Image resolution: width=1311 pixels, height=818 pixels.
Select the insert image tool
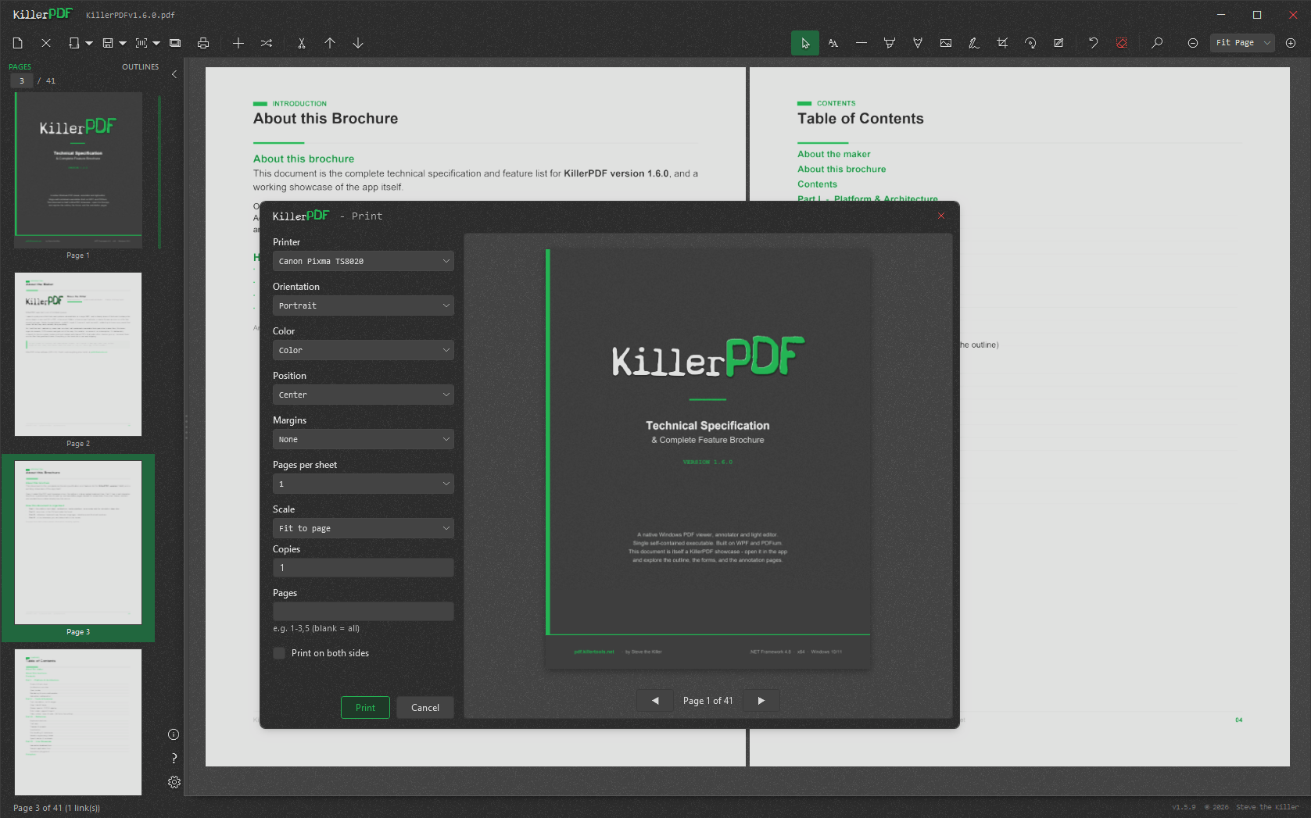coord(946,43)
